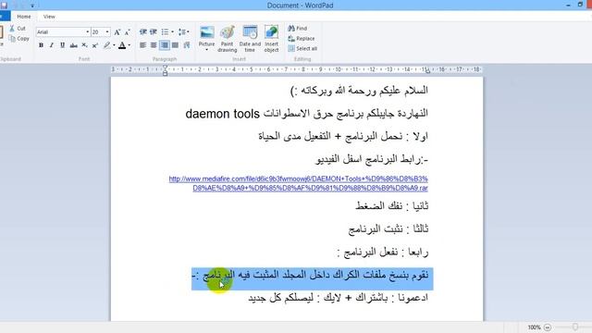592x333 pixels.
Task: Shrink the font size
Action: [x=128, y=32]
